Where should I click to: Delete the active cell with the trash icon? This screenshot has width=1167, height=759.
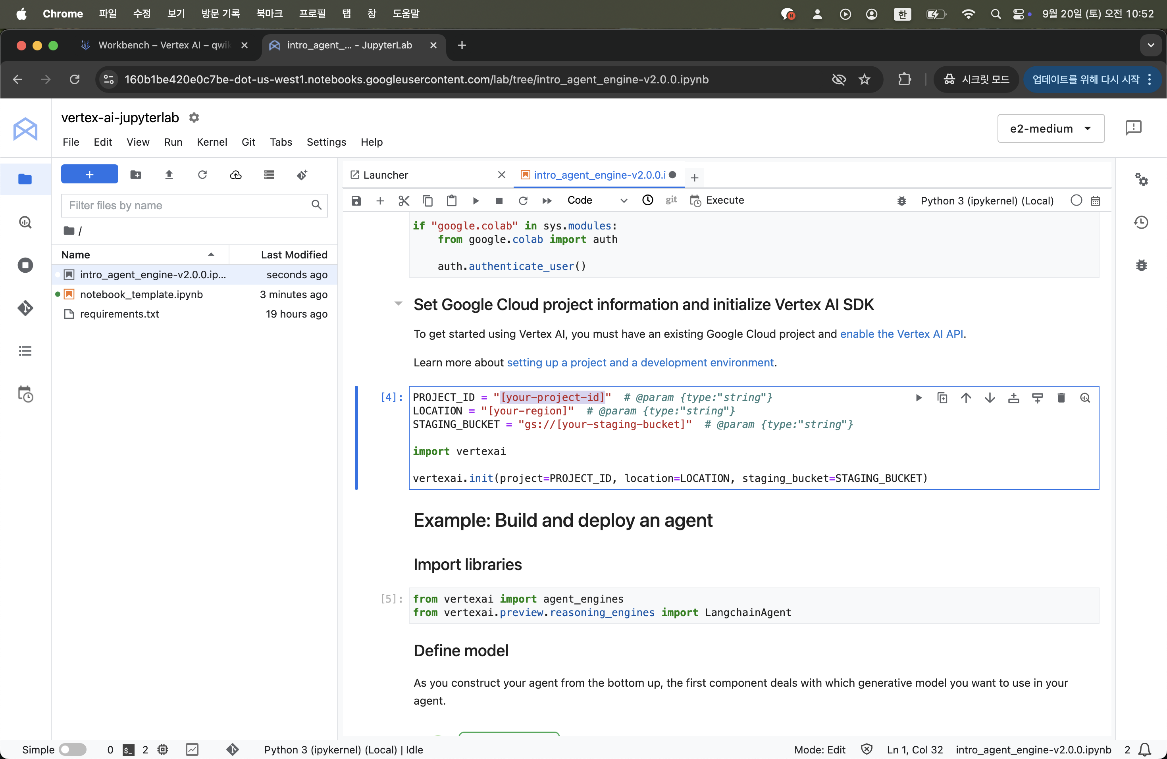[1061, 398]
